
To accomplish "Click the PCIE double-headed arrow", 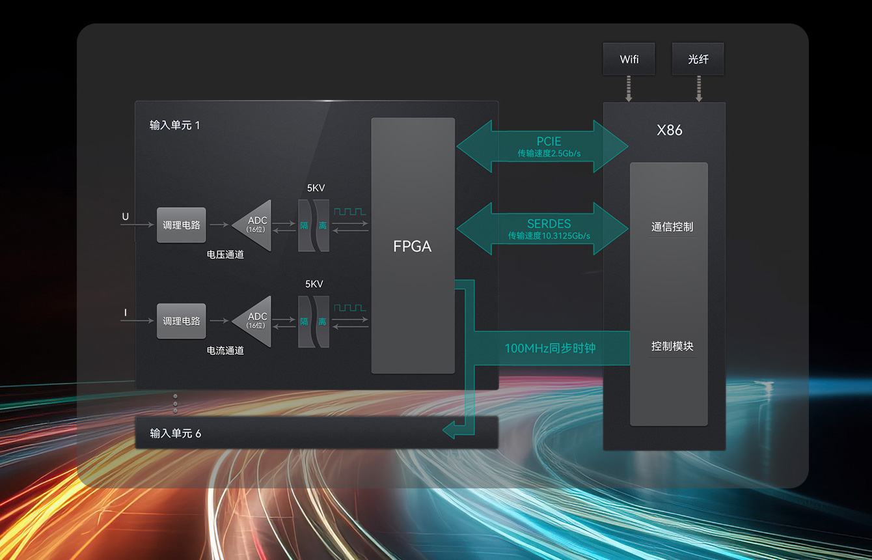I will 542,147.
